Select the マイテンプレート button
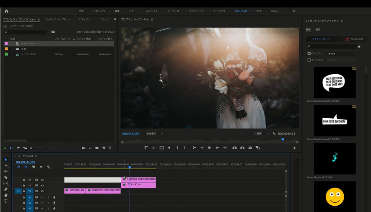371x212 pixels. pyautogui.click(x=321, y=39)
